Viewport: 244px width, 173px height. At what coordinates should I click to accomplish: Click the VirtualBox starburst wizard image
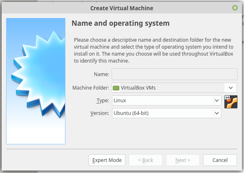[36, 81]
